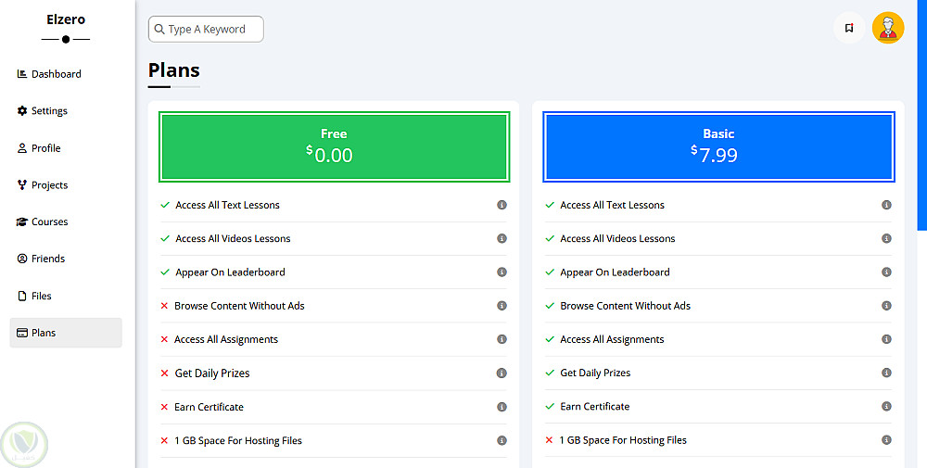The width and height of the screenshot is (927, 468).
Task: Click info icon for Basic plan's 1 GB Space
Action: tap(886, 440)
